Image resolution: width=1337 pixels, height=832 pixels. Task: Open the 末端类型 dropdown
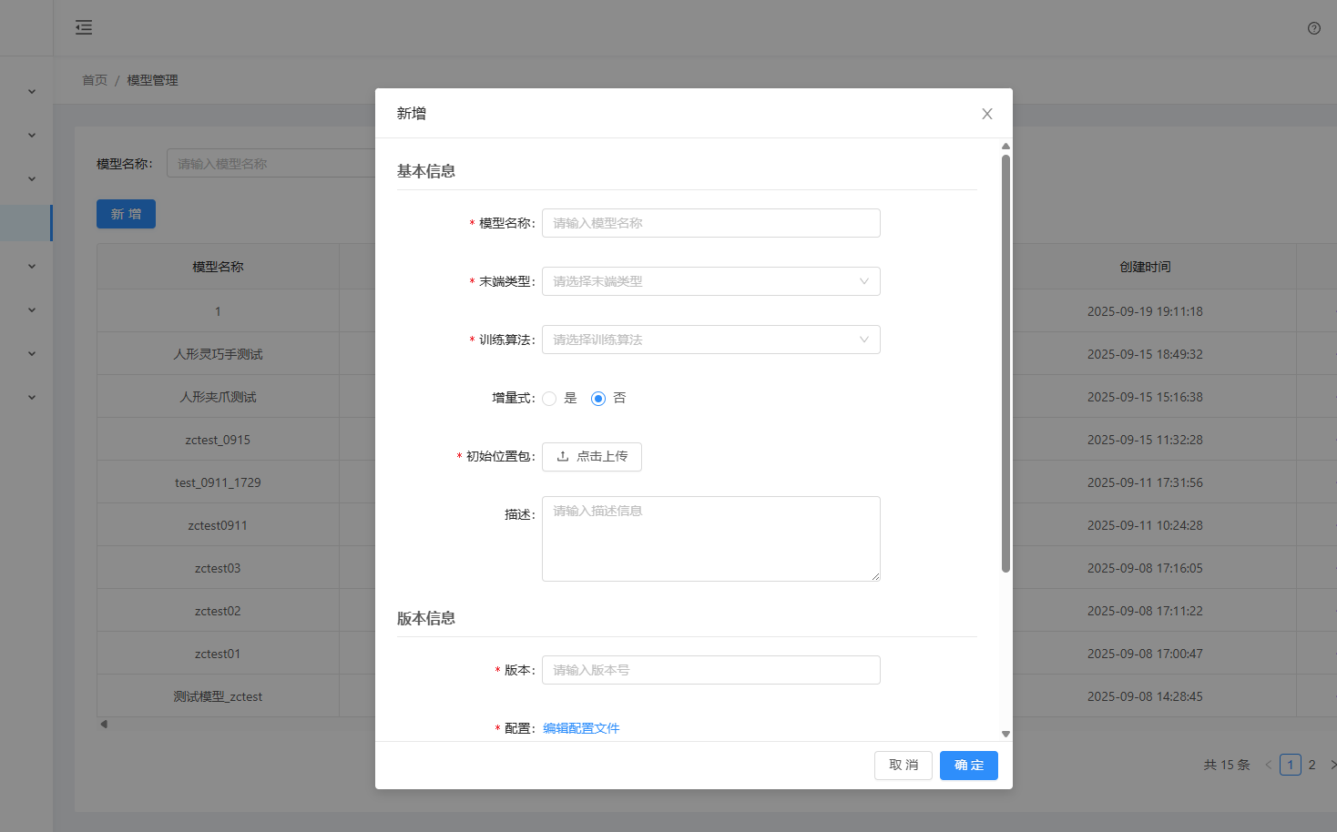click(x=710, y=280)
